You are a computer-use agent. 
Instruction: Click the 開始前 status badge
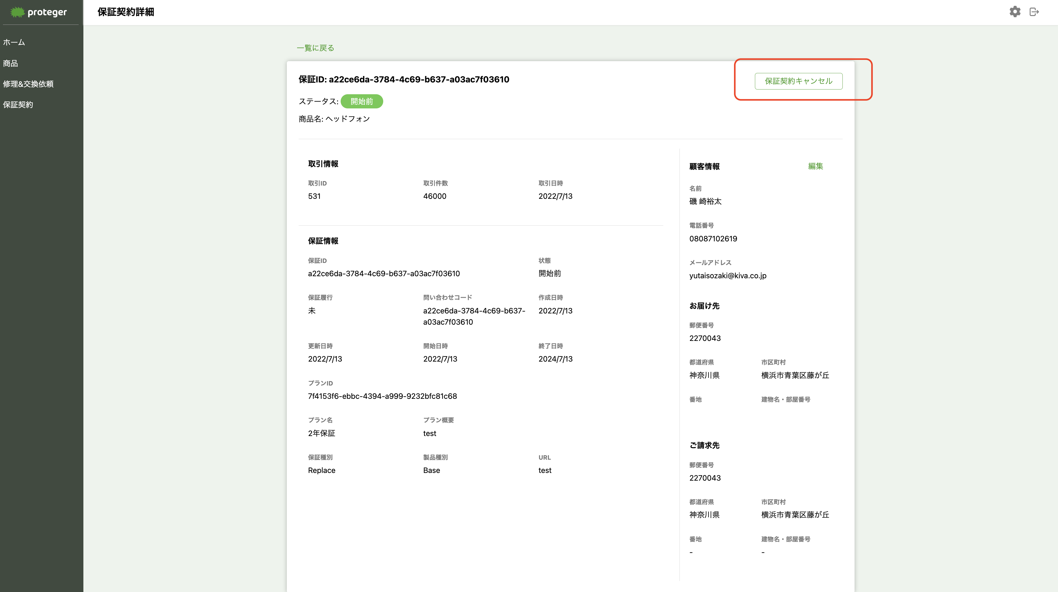click(x=361, y=101)
